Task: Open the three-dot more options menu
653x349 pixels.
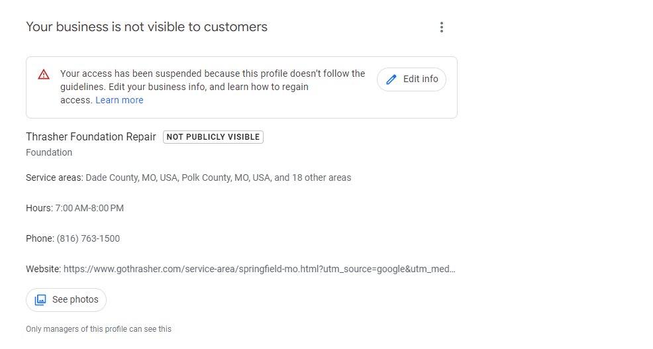Action: point(442,27)
